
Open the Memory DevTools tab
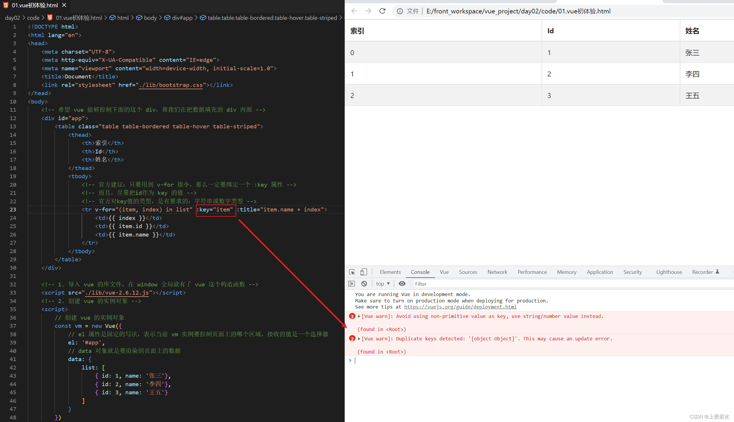567,272
